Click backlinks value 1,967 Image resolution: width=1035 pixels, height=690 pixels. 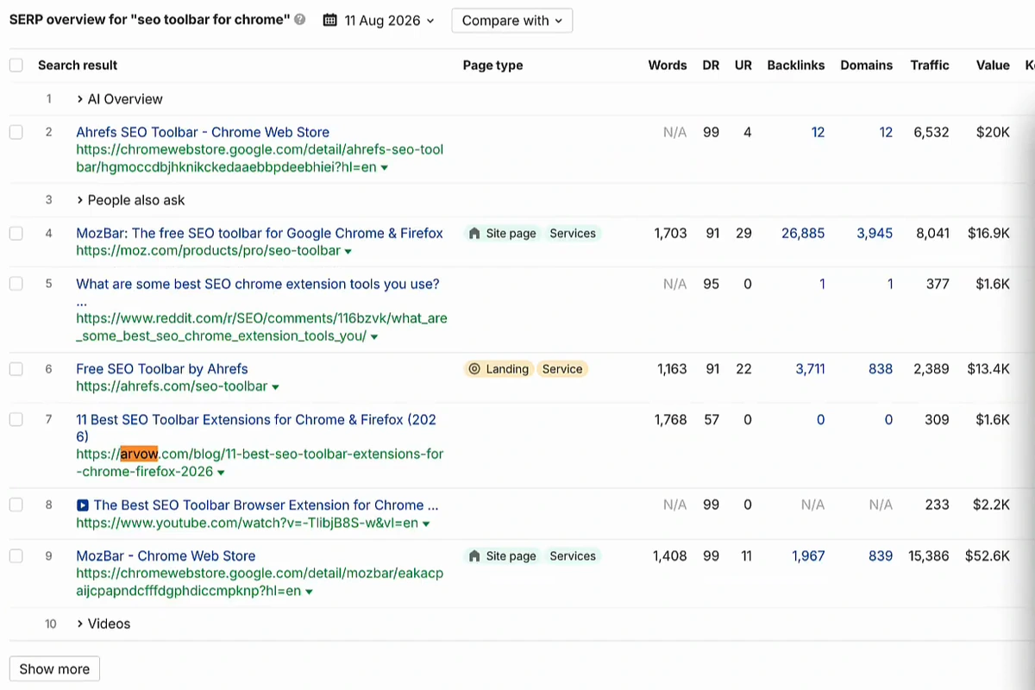[808, 556]
